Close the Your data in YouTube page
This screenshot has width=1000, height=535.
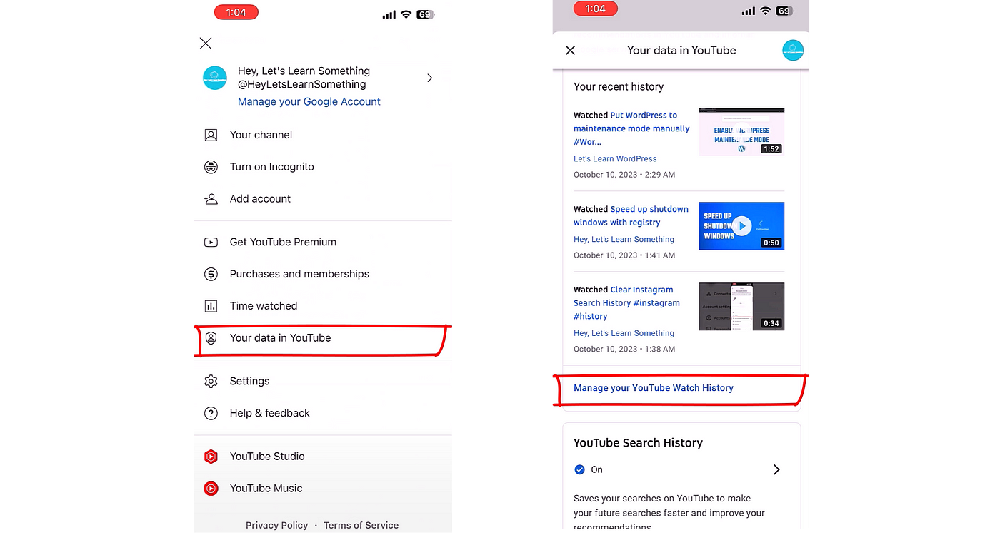pyautogui.click(x=570, y=50)
